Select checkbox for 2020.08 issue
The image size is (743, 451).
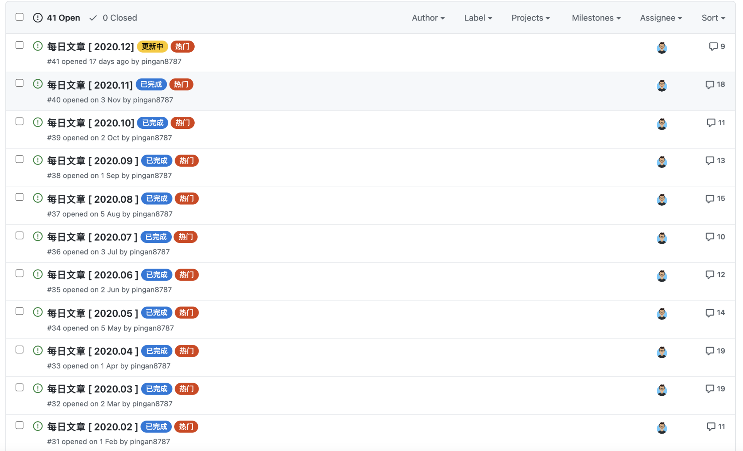pos(19,197)
